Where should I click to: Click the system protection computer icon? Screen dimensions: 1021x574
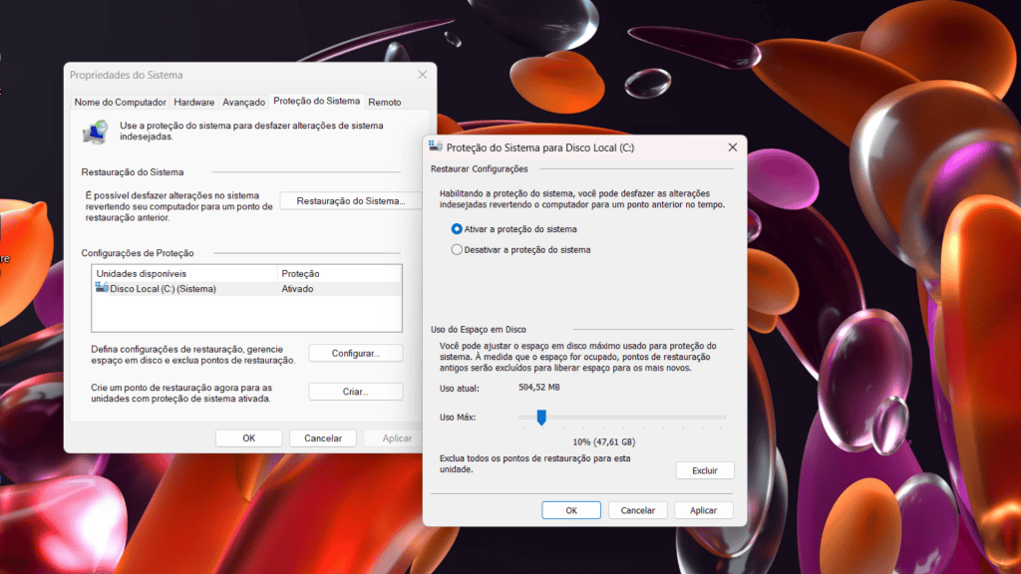click(96, 131)
